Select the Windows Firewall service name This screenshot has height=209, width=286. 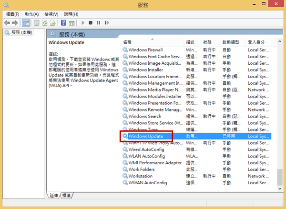tap(145, 50)
